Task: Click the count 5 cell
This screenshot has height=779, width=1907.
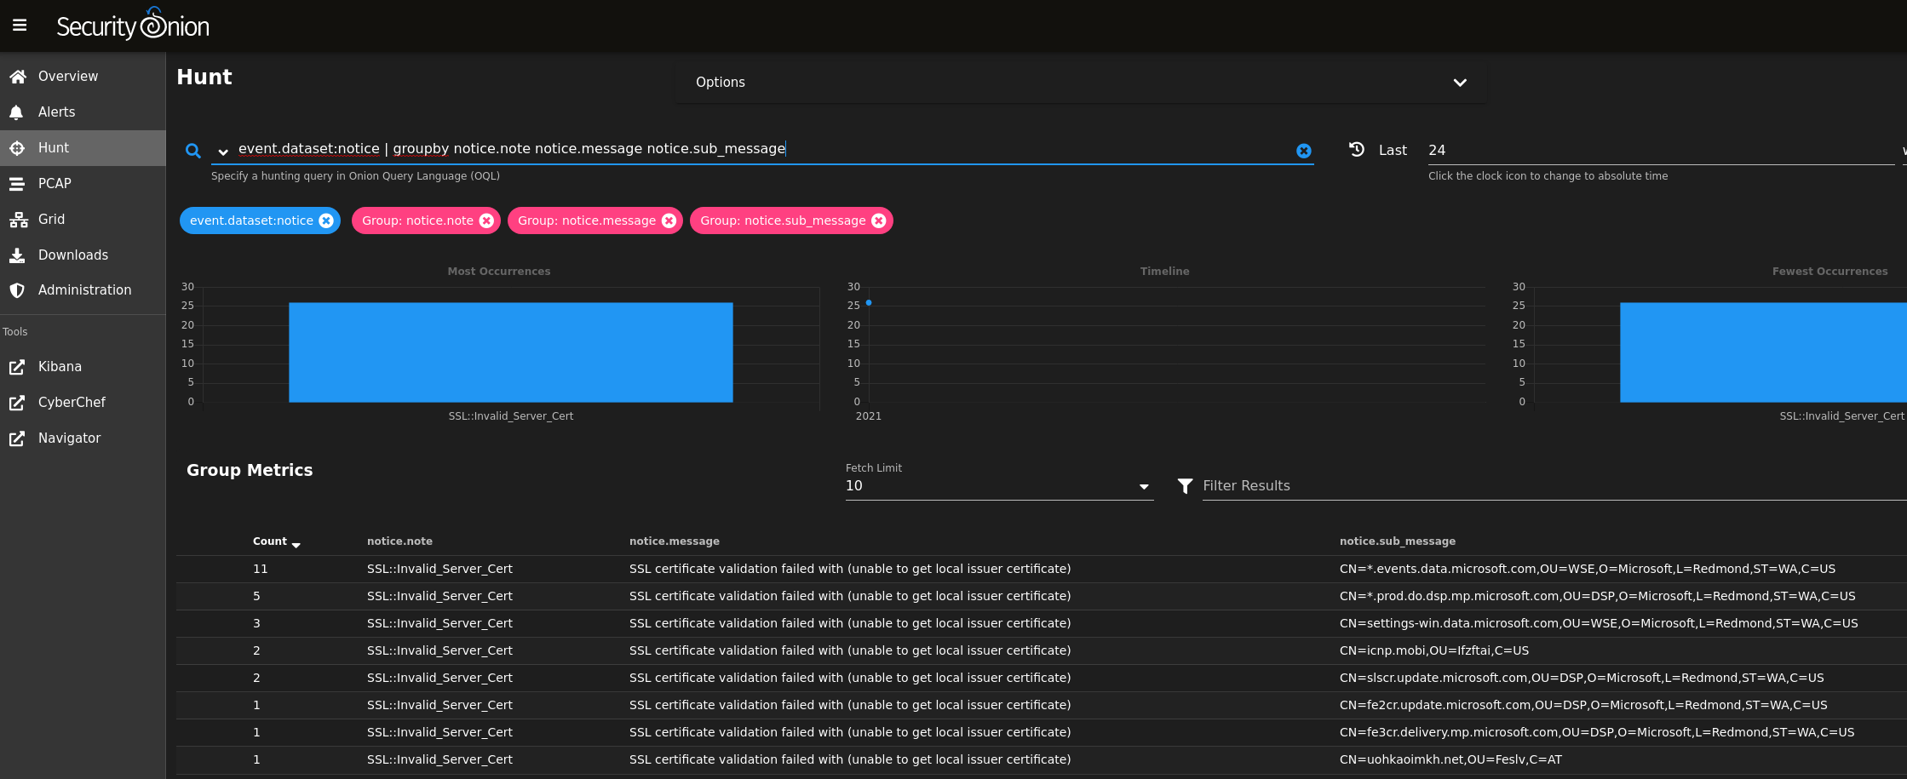Action: [256, 596]
